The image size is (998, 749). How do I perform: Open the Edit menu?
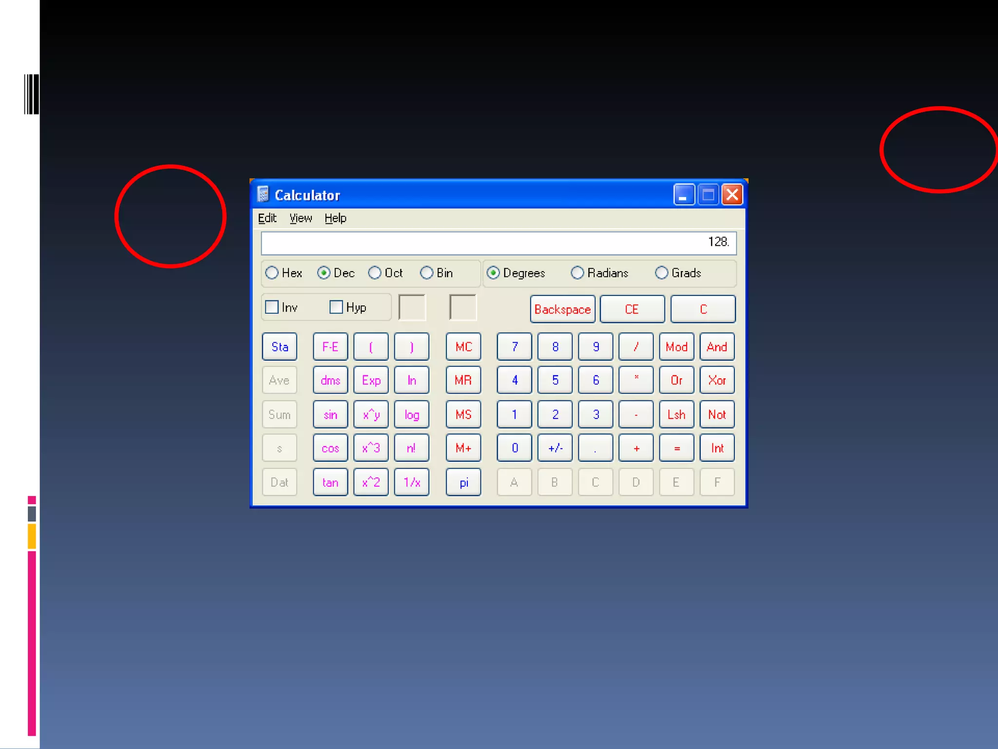267,218
